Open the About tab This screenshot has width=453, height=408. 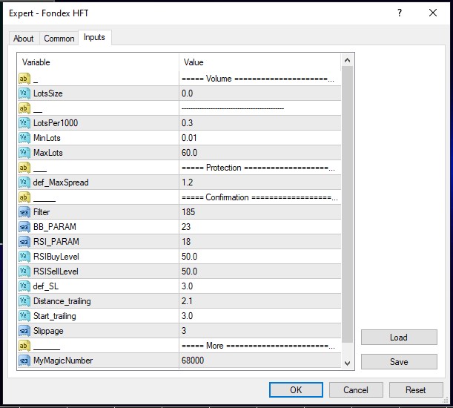pos(24,38)
